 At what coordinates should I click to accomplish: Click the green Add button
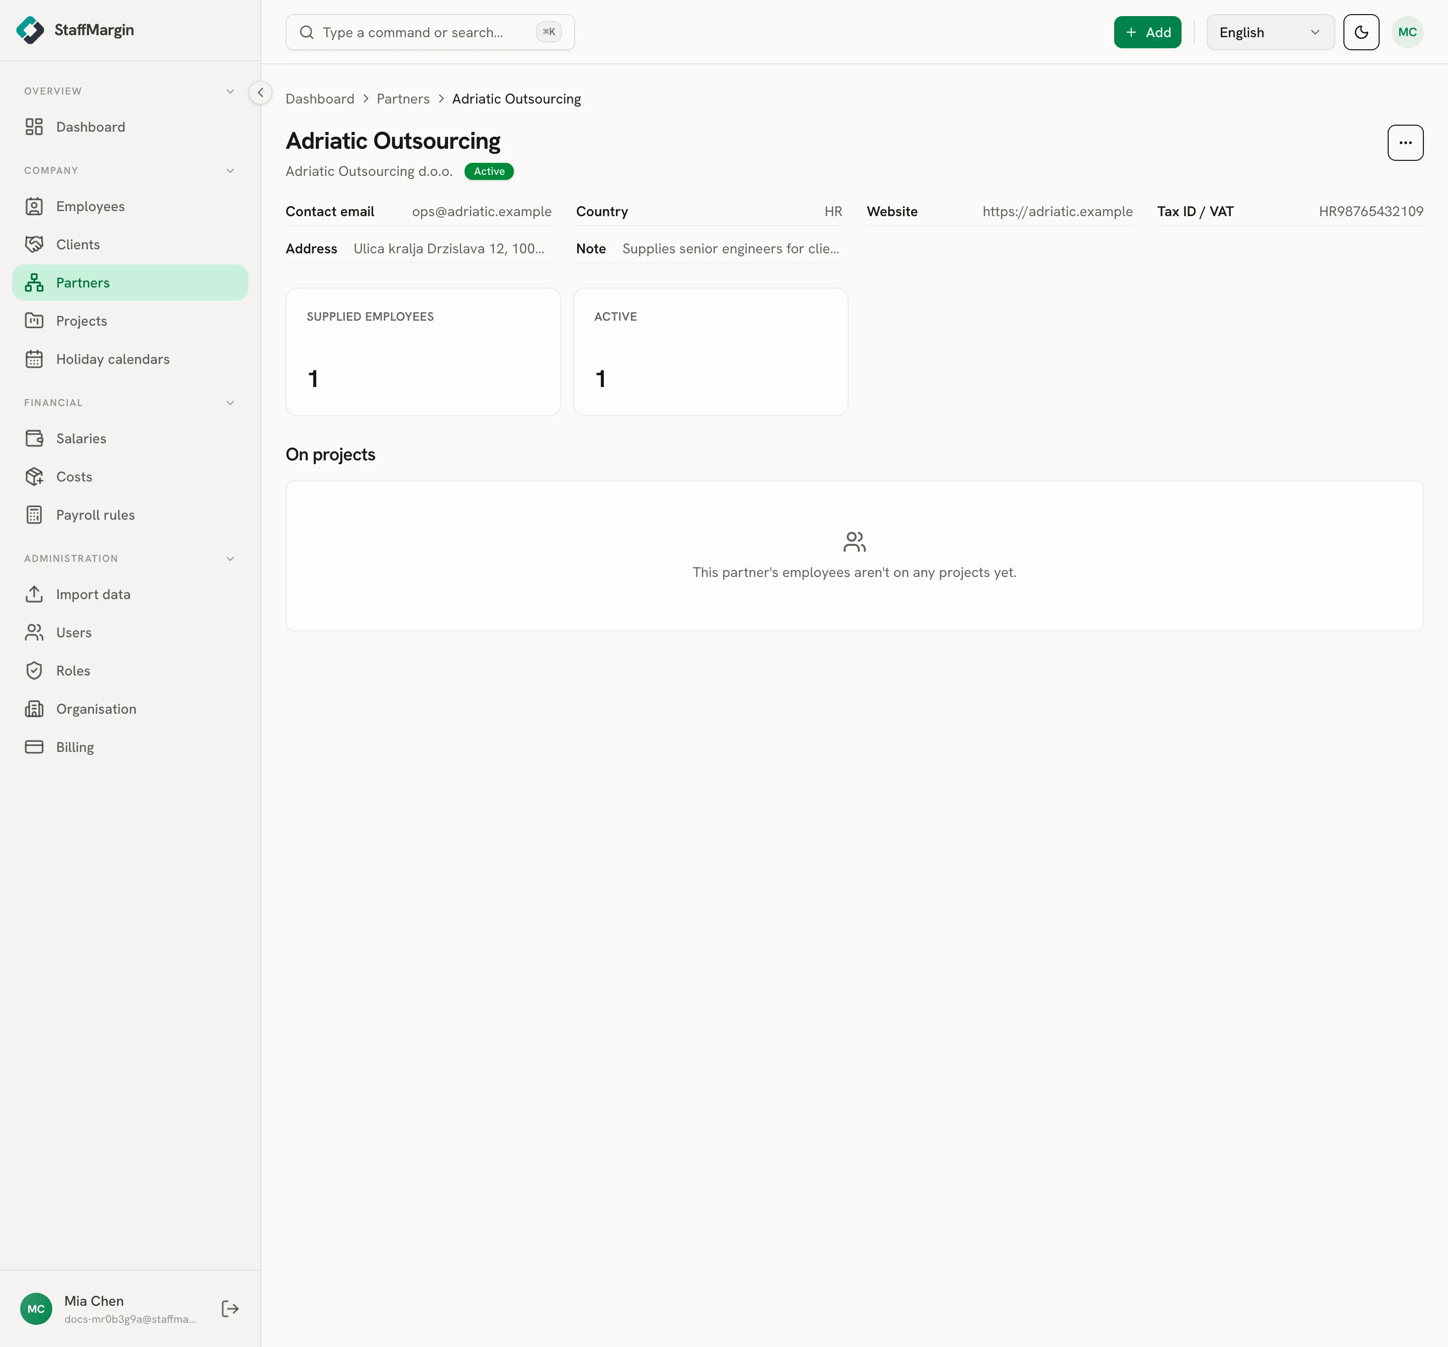point(1147,32)
